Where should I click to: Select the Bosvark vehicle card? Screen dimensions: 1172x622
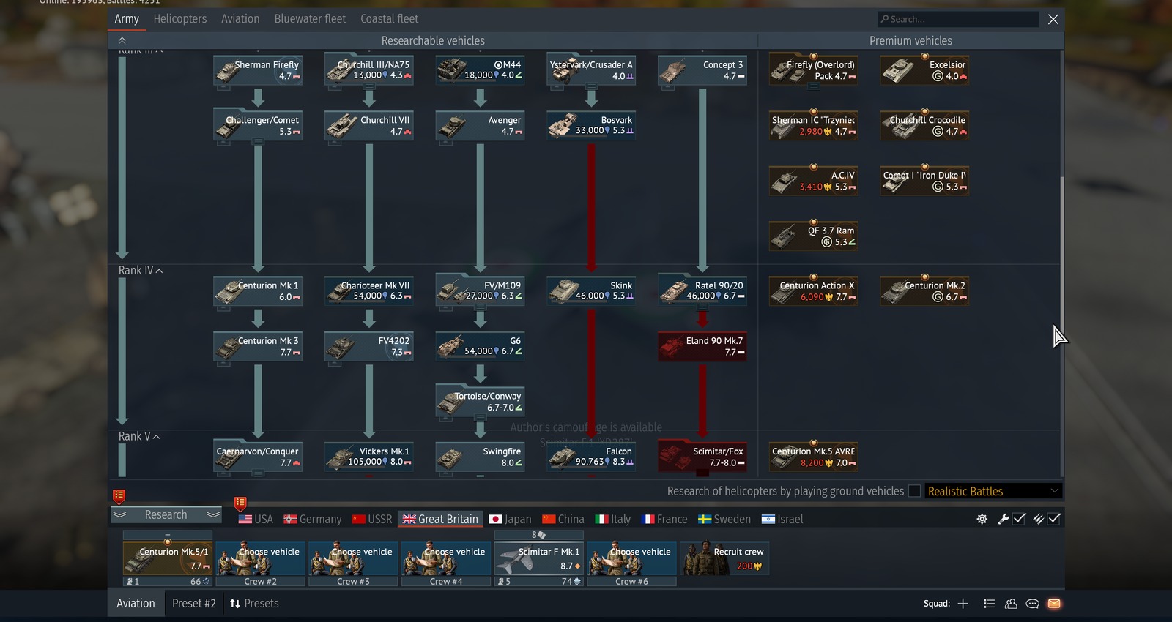tap(591, 125)
